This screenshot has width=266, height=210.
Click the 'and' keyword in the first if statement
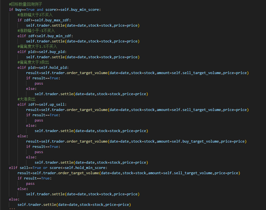pos(40,10)
